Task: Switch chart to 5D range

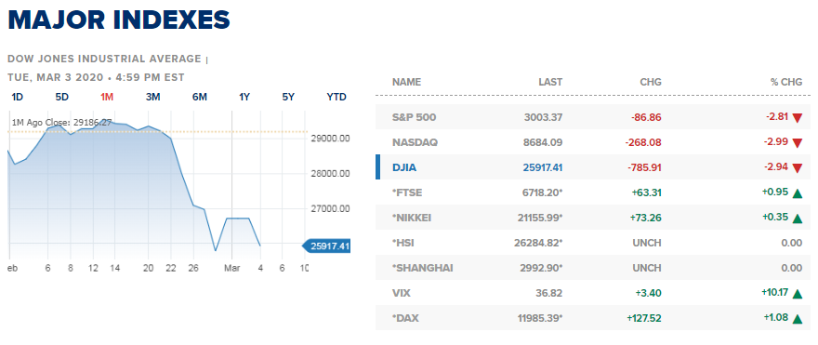Action: 62,97
